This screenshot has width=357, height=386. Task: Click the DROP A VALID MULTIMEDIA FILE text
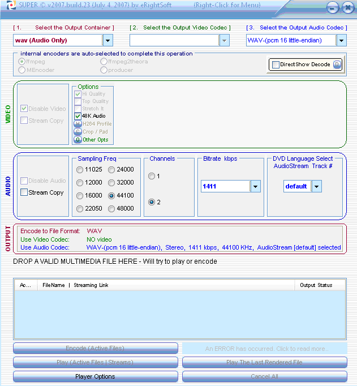(115, 261)
